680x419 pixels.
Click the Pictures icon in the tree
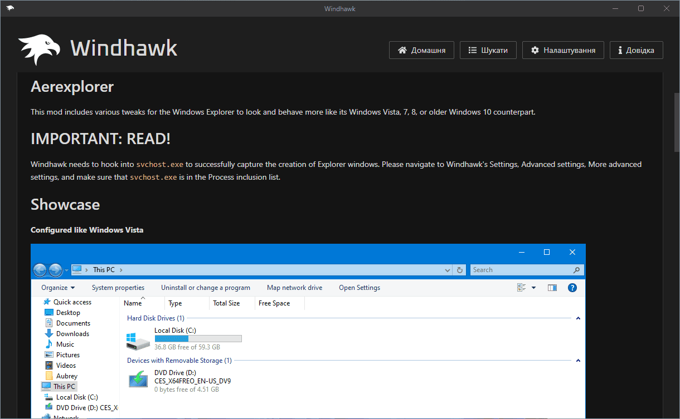click(x=49, y=355)
